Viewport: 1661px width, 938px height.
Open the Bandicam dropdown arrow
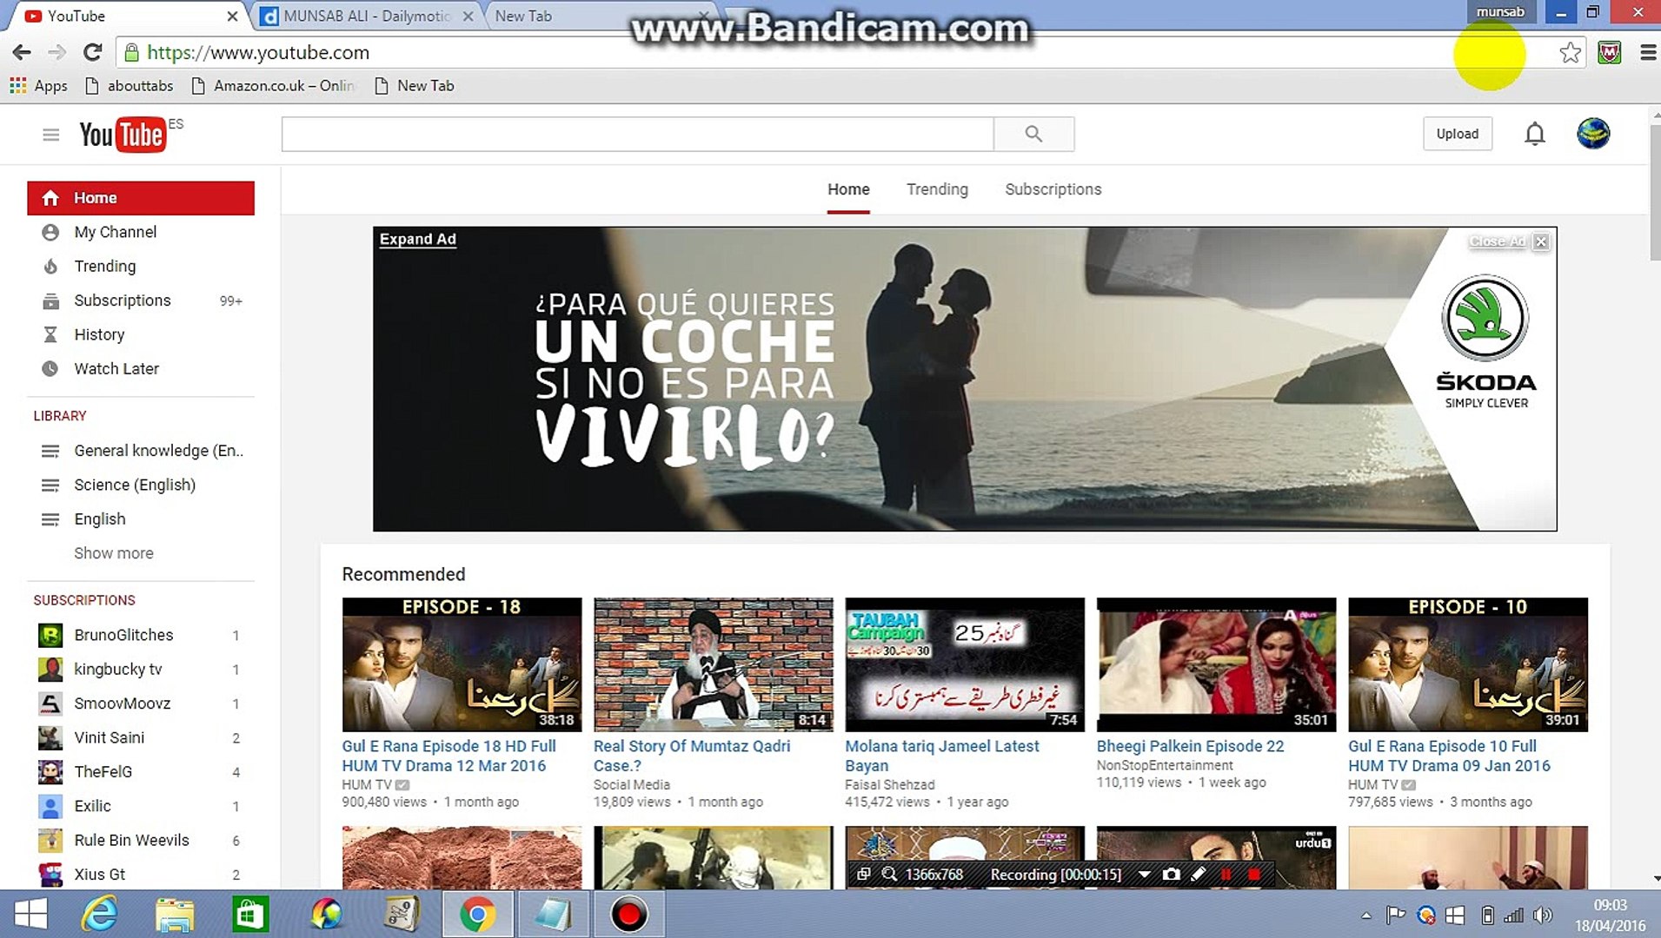tap(1144, 875)
